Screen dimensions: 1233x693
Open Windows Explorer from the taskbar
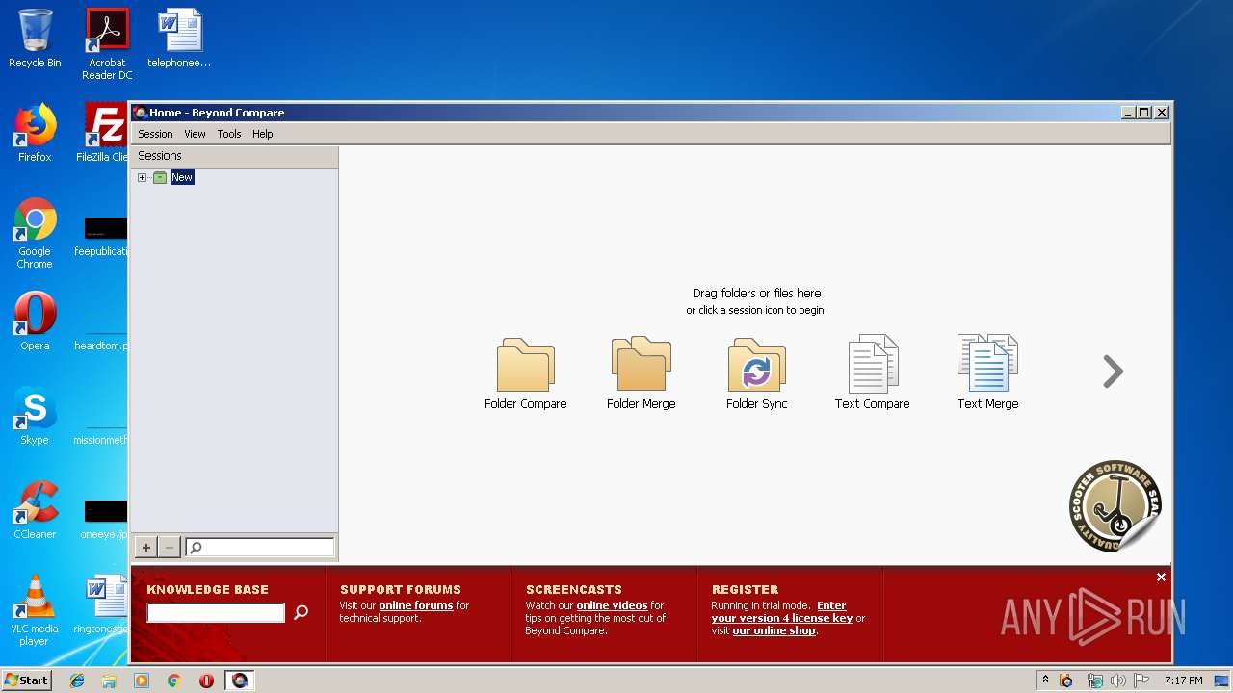pyautogui.click(x=109, y=680)
